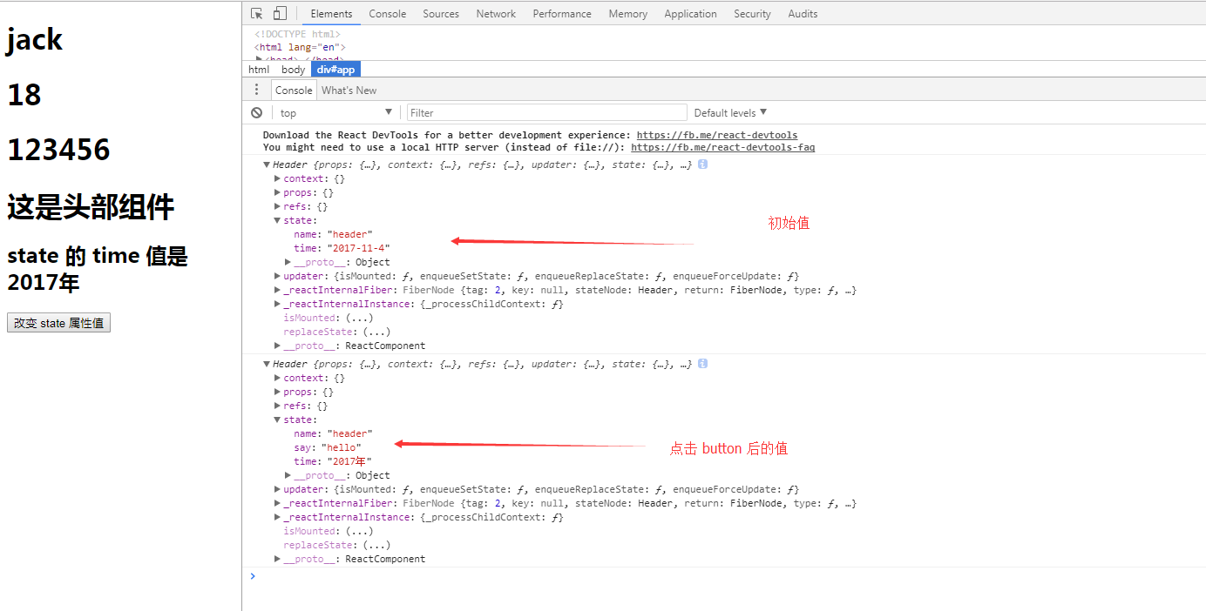This screenshot has height=611, width=1206.
Task: Expand context in first Header object
Action: pos(278,178)
